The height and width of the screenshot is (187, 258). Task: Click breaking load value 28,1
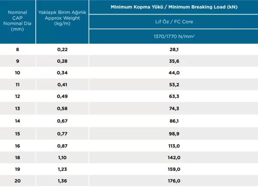tap(174, 49)
